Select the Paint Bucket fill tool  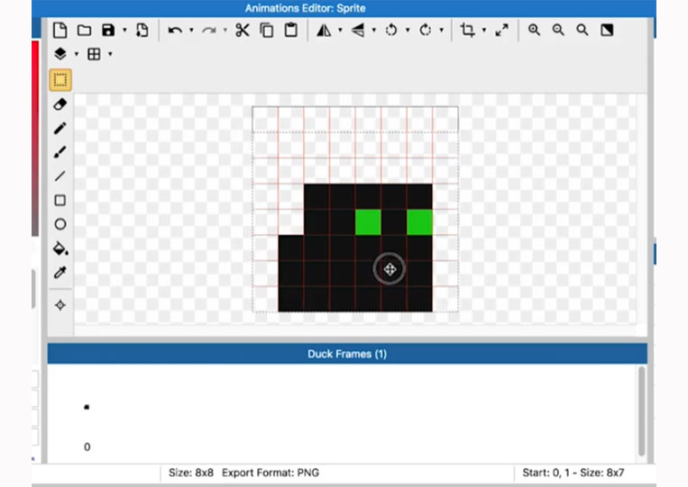[60, 248]
